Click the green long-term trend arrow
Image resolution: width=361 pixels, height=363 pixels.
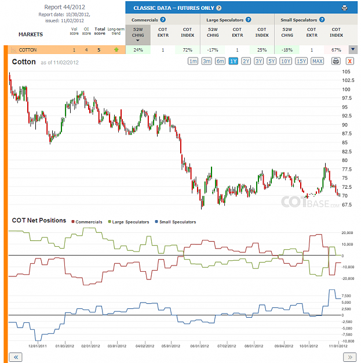[116, 49]
